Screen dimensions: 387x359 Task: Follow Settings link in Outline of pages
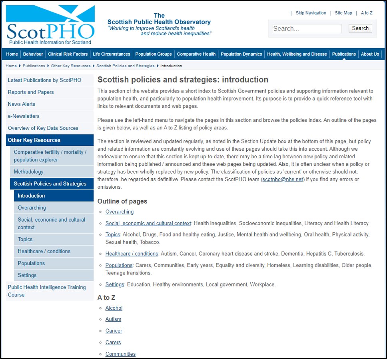pyautogui.click(x=115, y=284)
